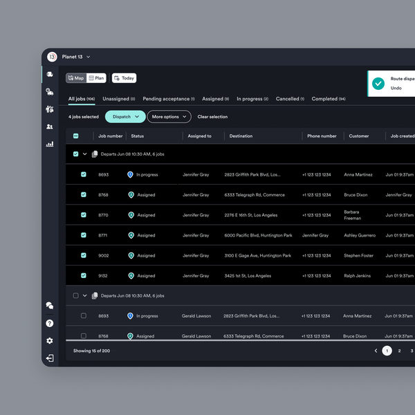Switch to Plan view toggle
Image resolution: width=415 pixels, height=415 pixels.
pyautogui.click(x=96, y=78)
